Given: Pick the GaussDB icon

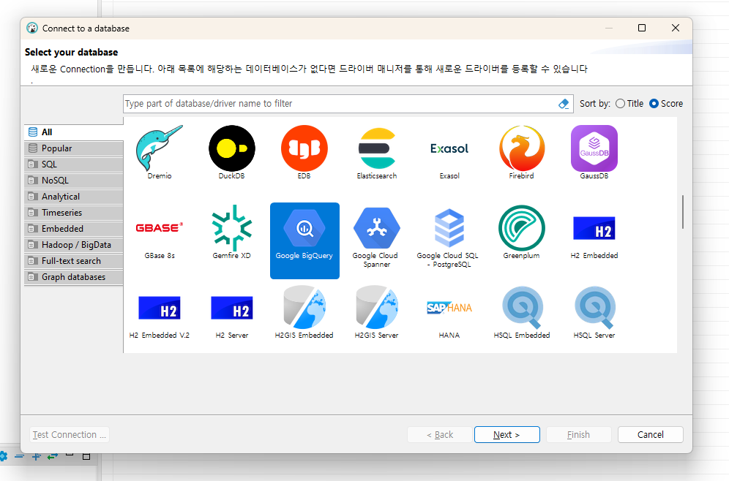Looking at the screenshot, I should pyautogui.click(x=594, y=148).
